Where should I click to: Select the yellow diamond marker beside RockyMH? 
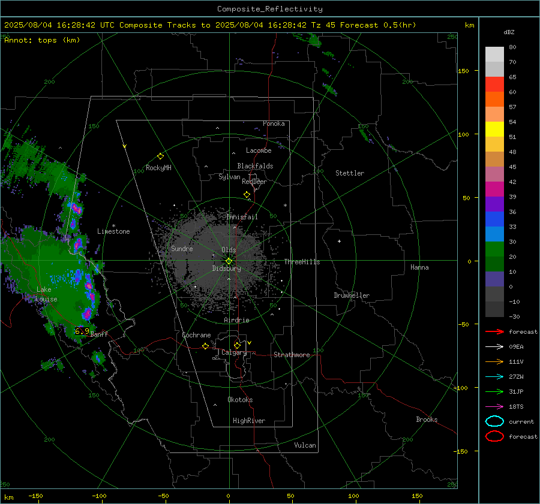[x=160, y=156]
